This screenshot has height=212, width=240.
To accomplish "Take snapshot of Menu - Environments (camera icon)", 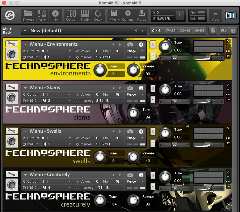I will pyautogui.click(x=130, y=45).
